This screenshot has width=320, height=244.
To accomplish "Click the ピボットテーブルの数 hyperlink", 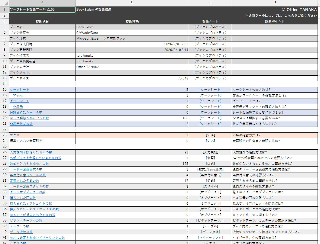I will tap(26, 220).
